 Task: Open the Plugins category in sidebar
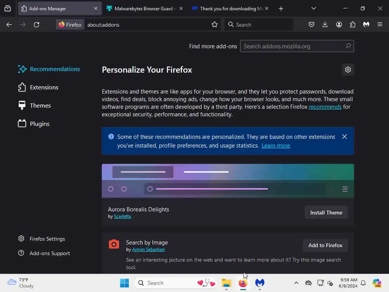coord(34,124)
